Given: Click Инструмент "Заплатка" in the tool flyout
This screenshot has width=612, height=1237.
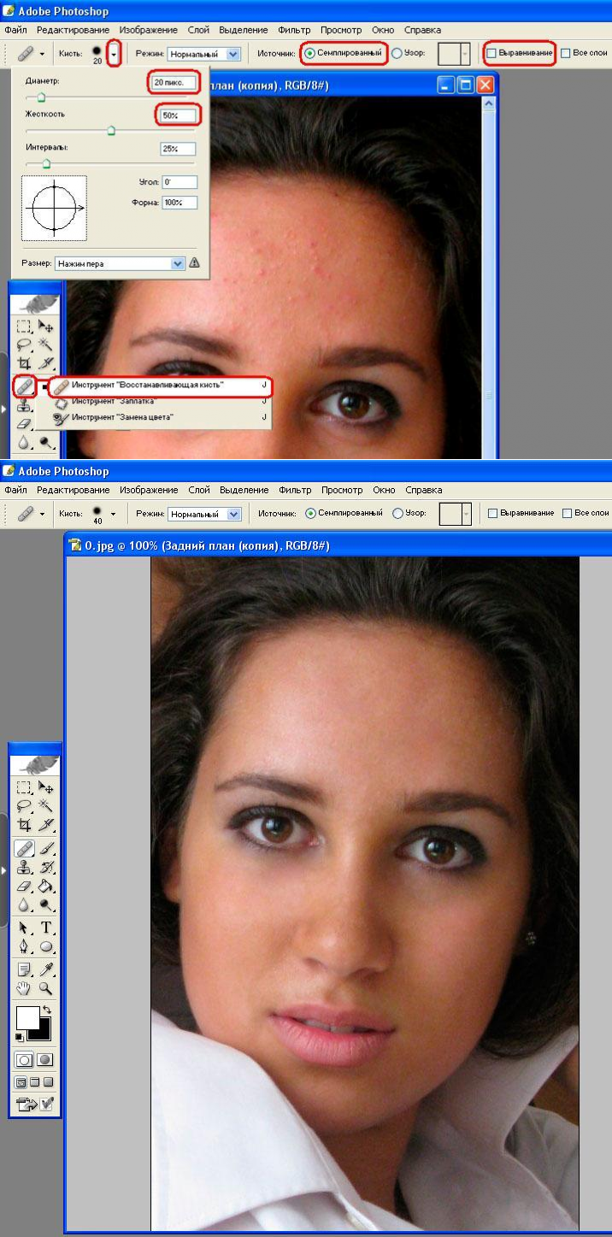Looking at the screenshot, I should coord(114,401).
